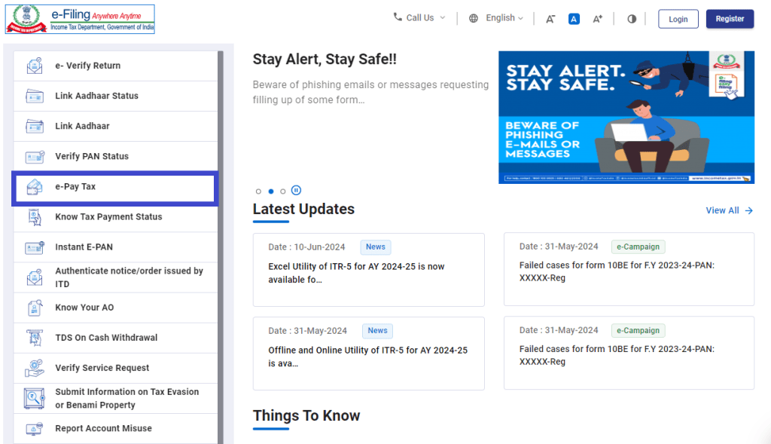The width and height of the screenshot is (771, 444).
Task: Expand the Call Us dropdown
Action: [419, 18]
